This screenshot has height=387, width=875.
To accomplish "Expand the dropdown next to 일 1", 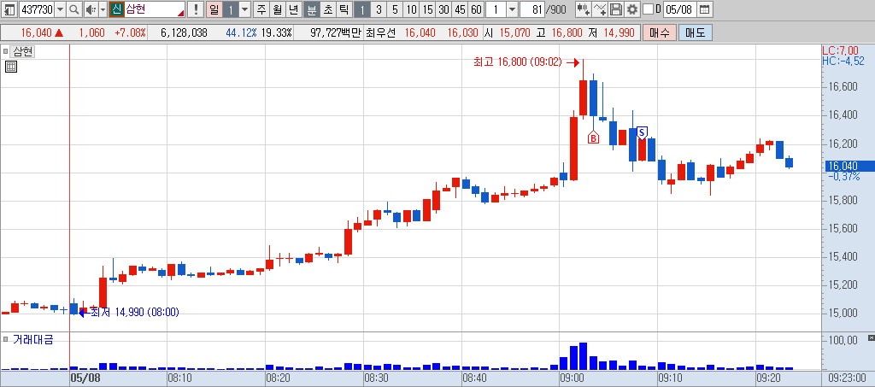I will 245,9.
